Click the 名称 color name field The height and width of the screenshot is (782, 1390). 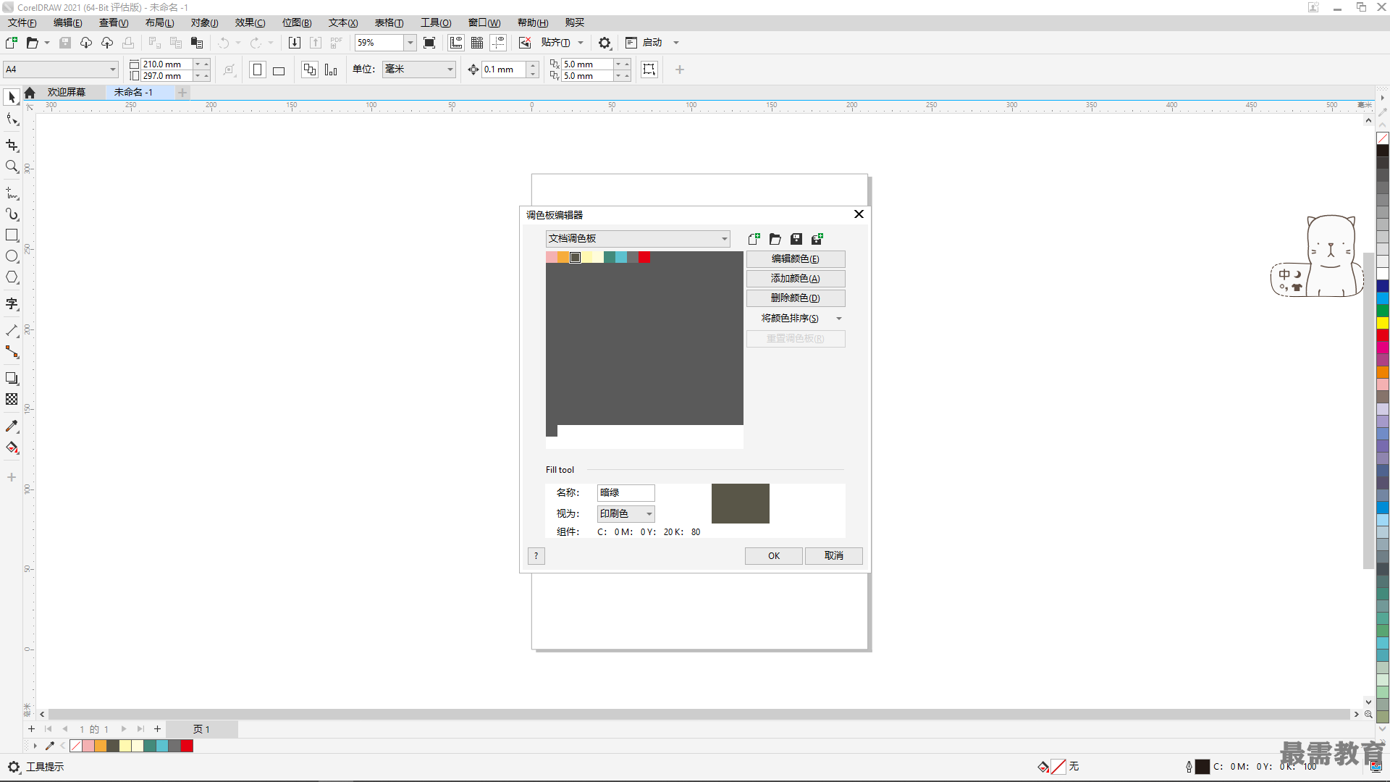[625, 493]
